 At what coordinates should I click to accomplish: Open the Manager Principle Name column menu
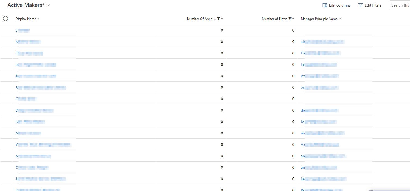point(339,19)
